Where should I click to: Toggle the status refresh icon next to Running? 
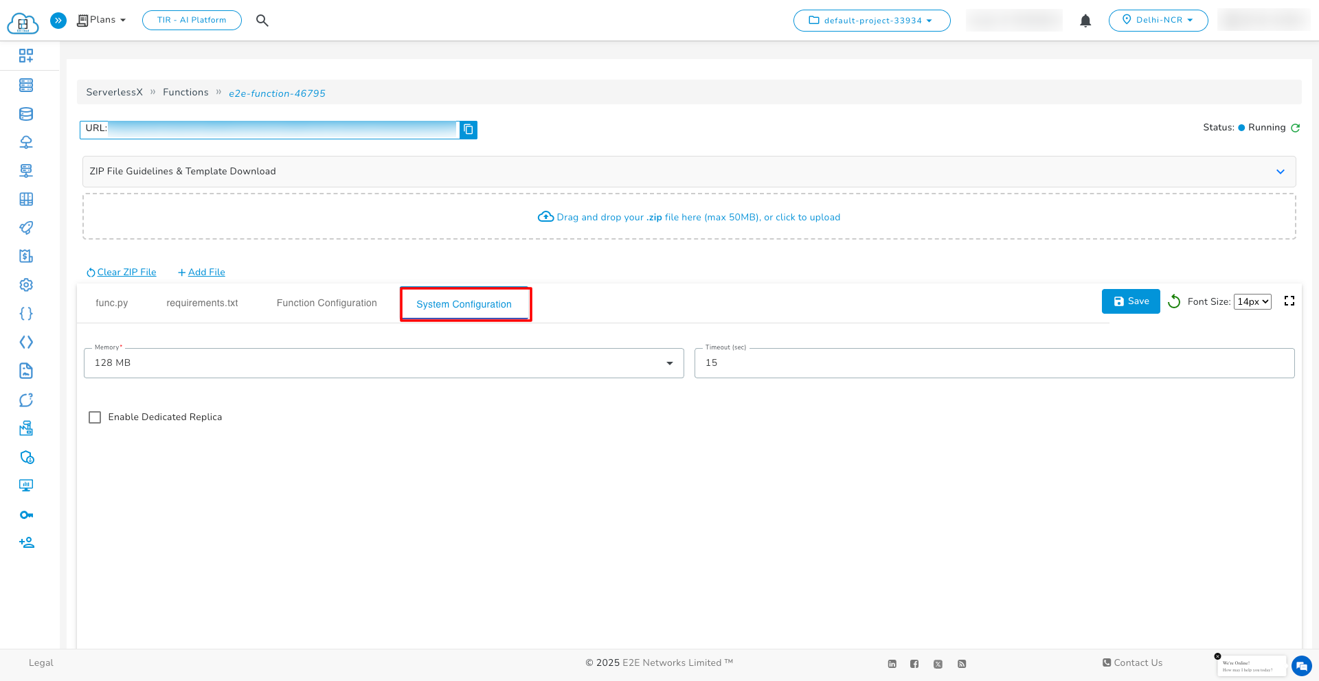pyautogui.click(x=1296, y=128)
